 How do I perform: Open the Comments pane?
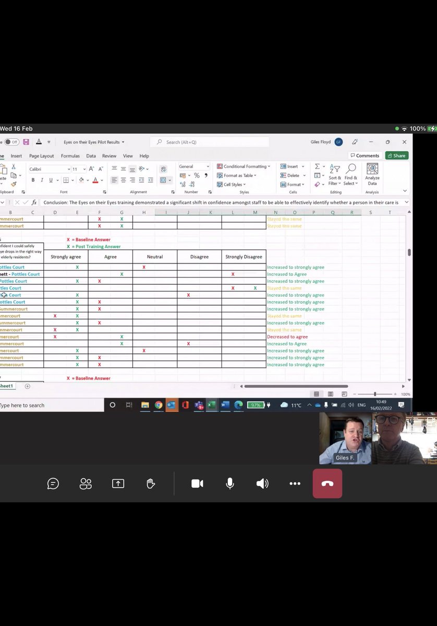(365, 155)
